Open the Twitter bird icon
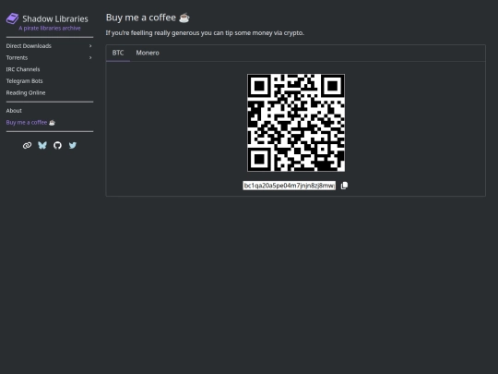498x374 pixels. click(73, 145)
